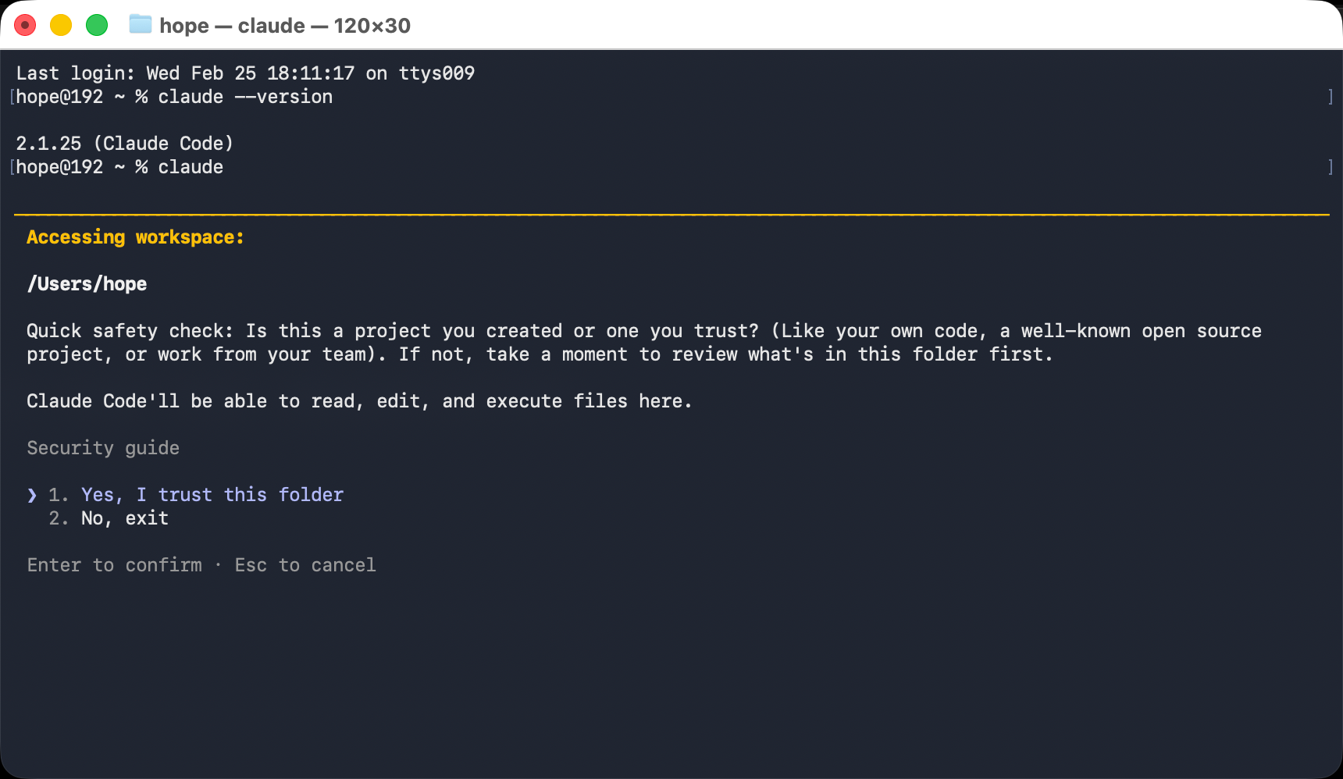Click the "Esc to cancel" hint
The image size is (1343, 779).
point(305,565)
